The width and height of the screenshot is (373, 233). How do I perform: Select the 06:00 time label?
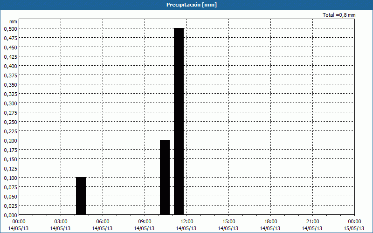click(103, 222)
